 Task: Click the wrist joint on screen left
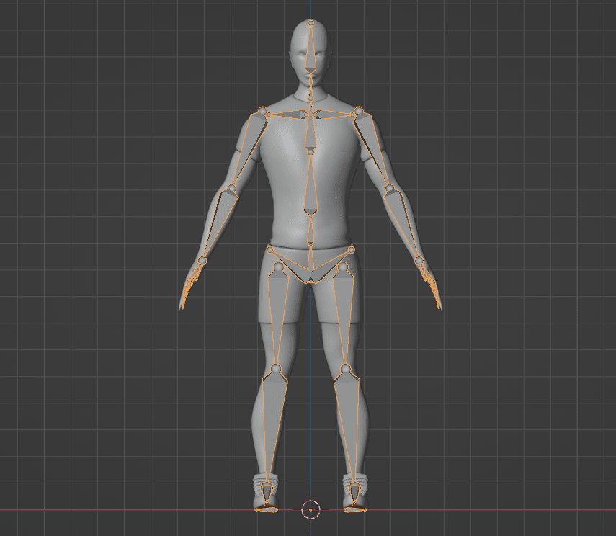202,260
